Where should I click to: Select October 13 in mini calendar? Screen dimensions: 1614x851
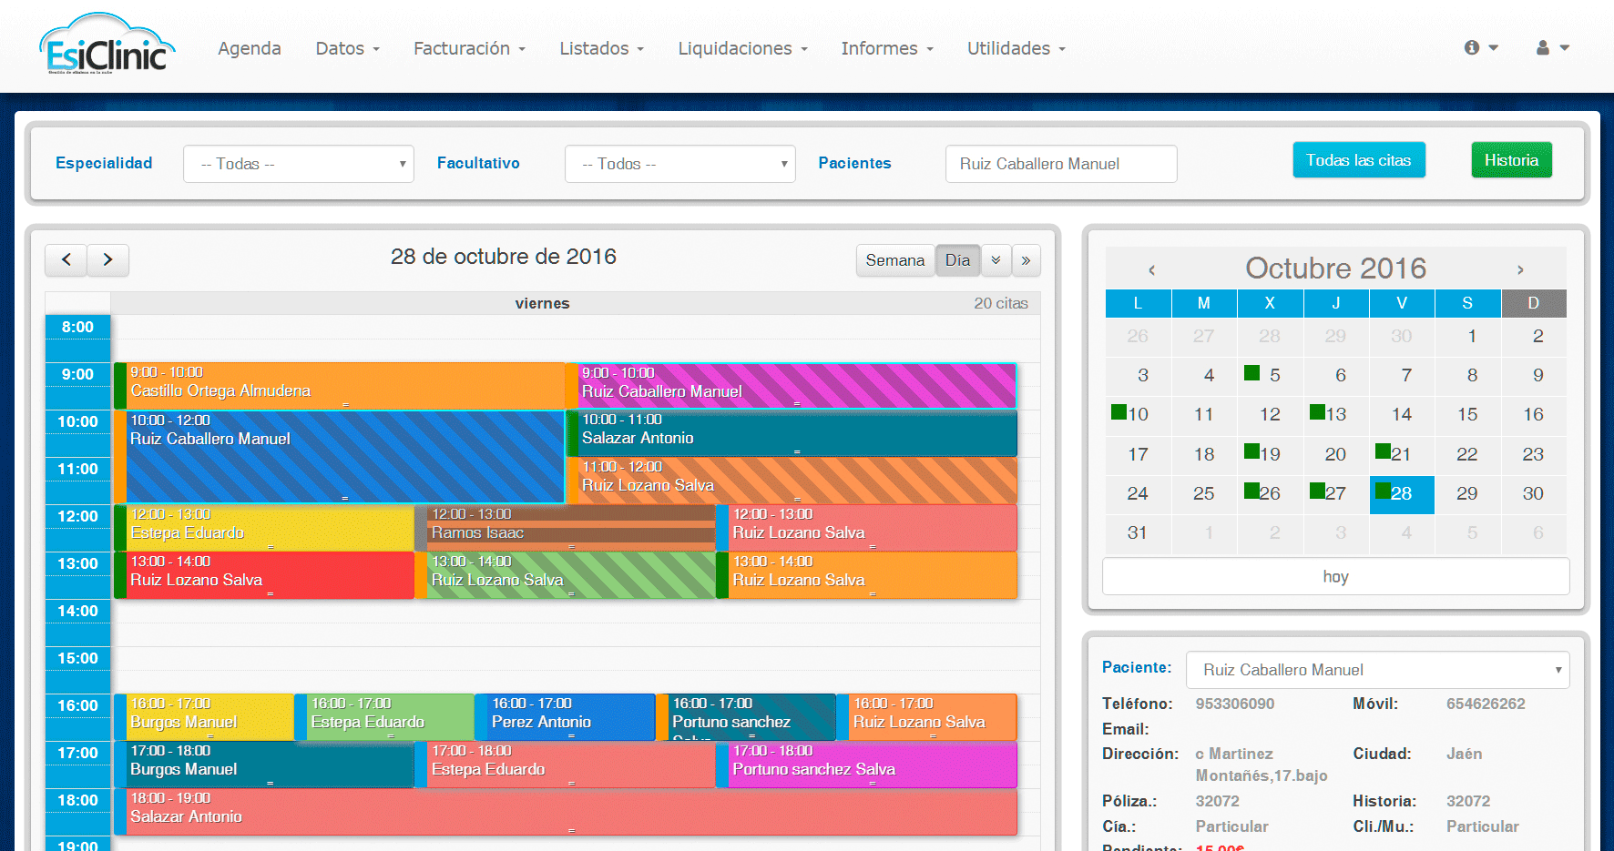click(1335, 415)
